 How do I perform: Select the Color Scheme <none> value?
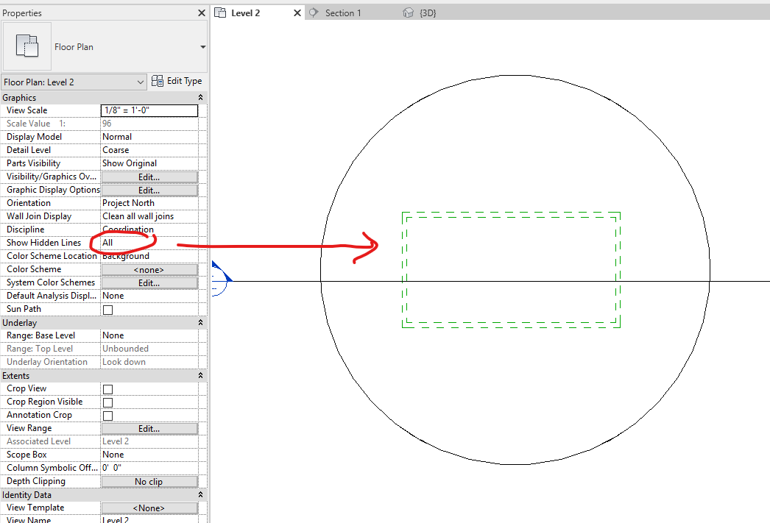click(149, 268)
